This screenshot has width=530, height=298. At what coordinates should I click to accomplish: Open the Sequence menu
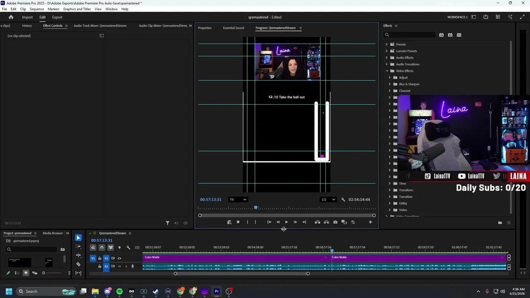[x=37, y=9]
